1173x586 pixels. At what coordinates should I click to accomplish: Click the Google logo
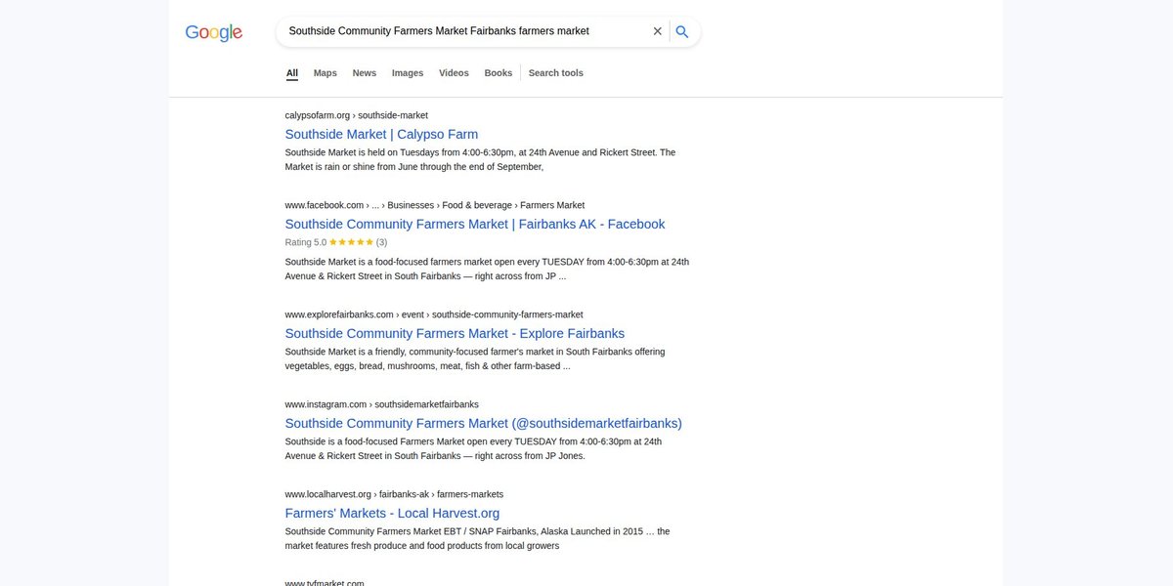point(213,32)
